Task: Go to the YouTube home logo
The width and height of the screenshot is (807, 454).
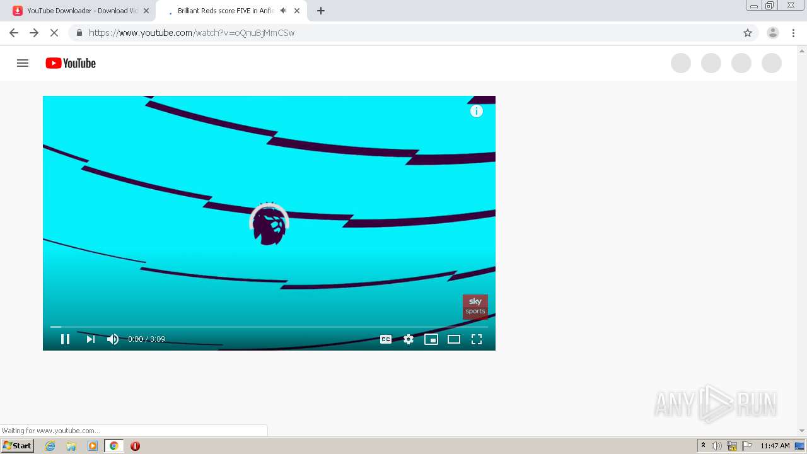Action: pyautogui.click(x=71, y=63)
